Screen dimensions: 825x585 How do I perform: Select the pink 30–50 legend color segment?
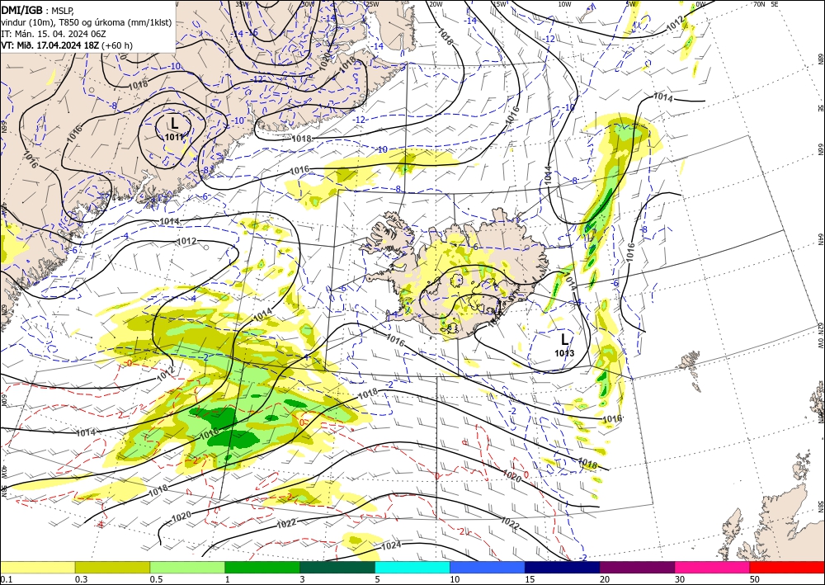tap(713, 567)
